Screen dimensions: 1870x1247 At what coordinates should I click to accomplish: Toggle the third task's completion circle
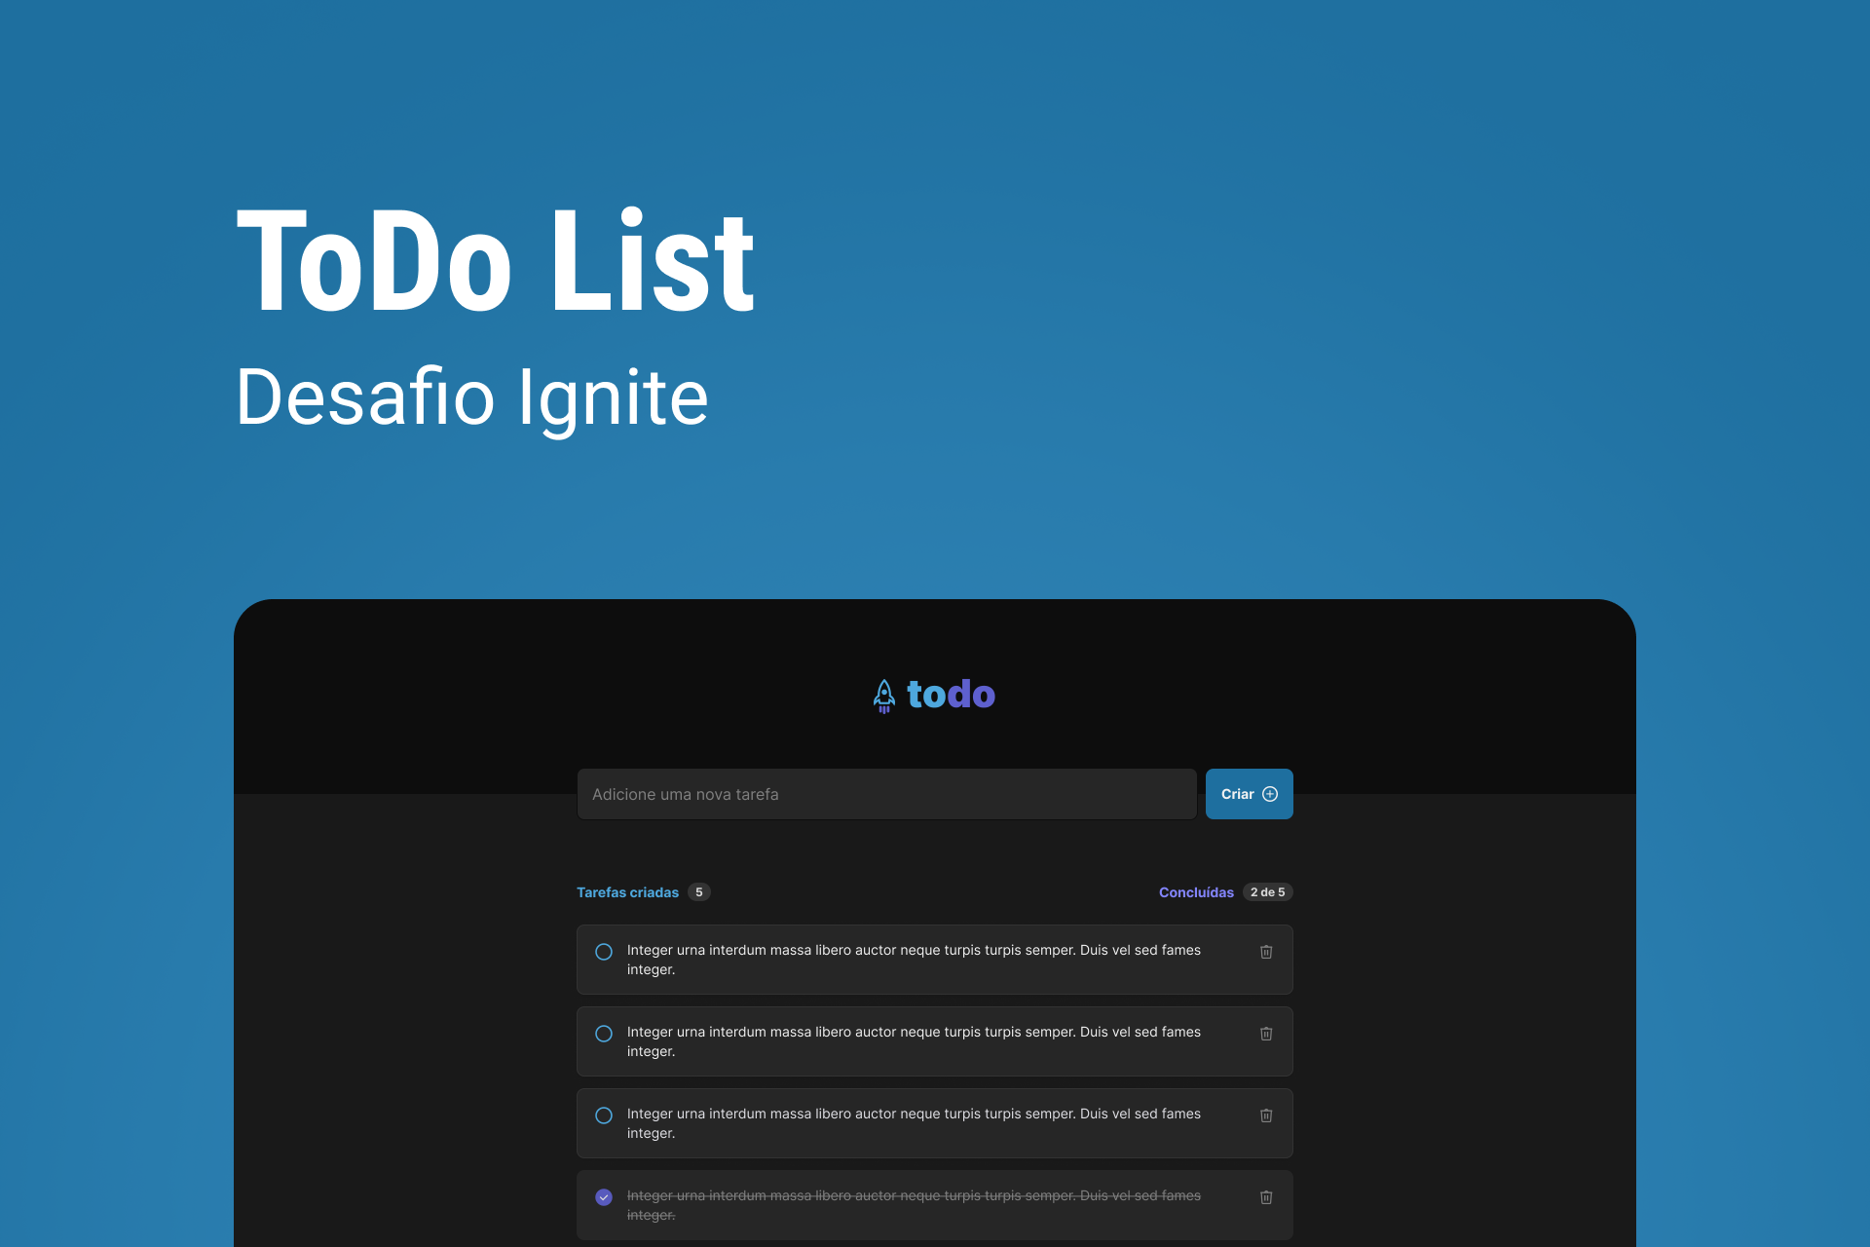point(603,1115)
